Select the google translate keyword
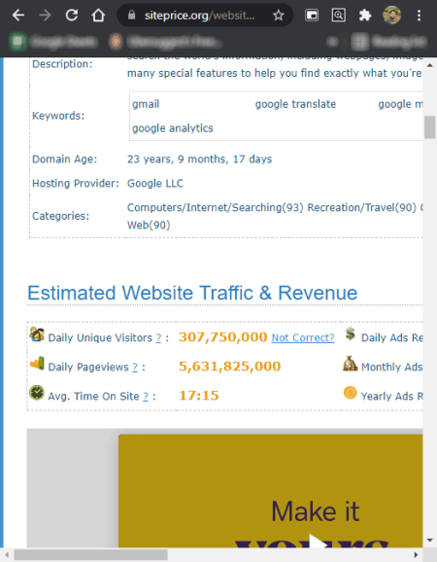Screen dimensions: 437x562 click(x=295, y=104)
